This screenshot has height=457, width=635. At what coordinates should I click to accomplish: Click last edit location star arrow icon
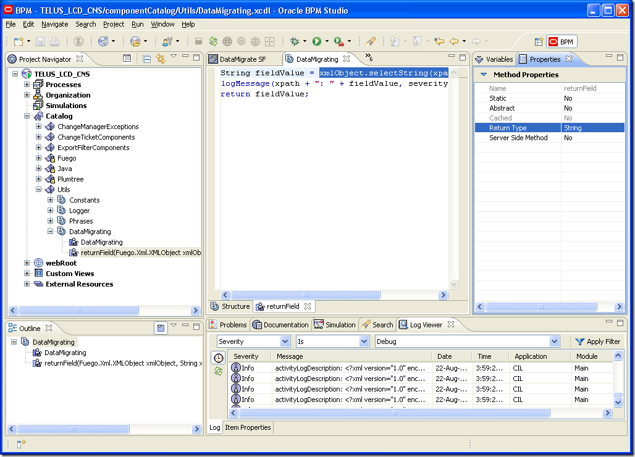(x=439, y=41)
